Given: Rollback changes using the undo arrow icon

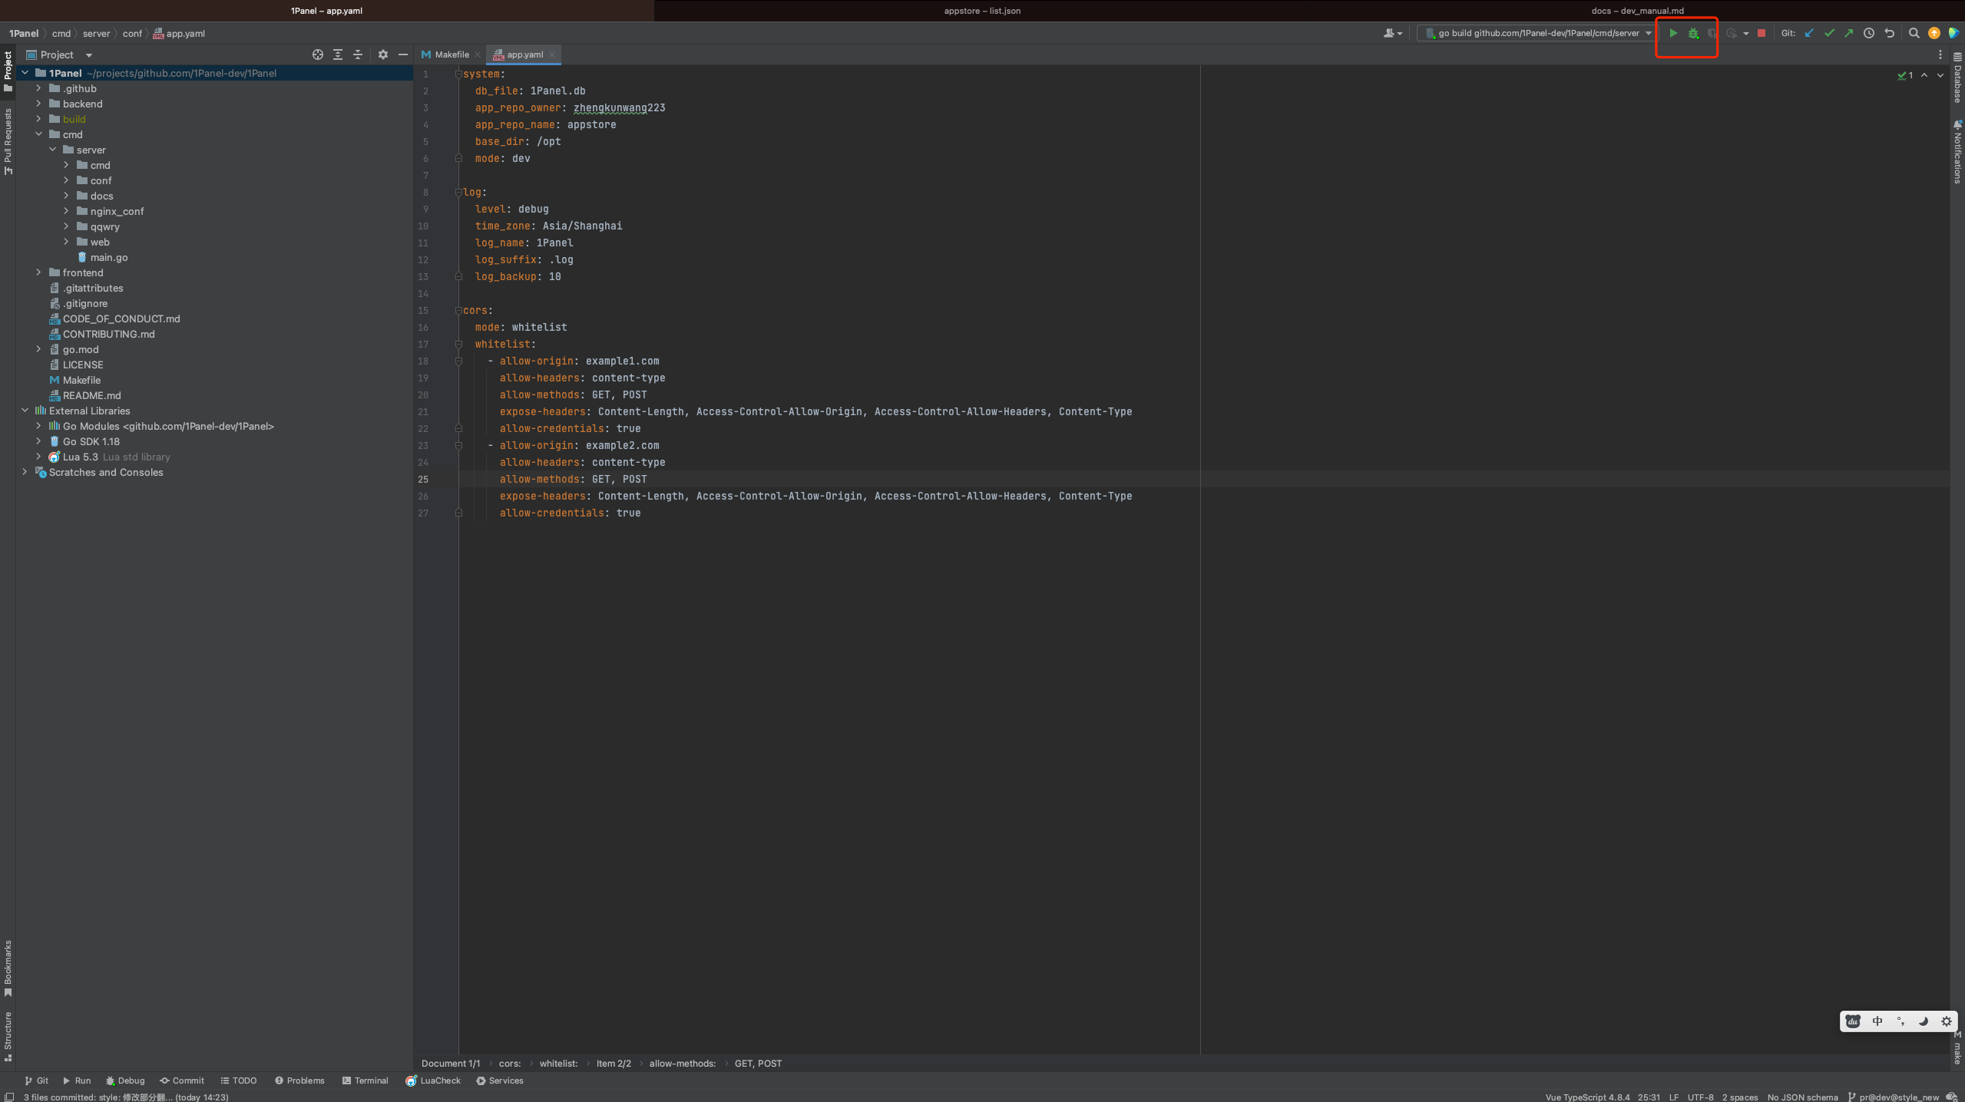Looking at the screenshot, I should click(1889, 33).
